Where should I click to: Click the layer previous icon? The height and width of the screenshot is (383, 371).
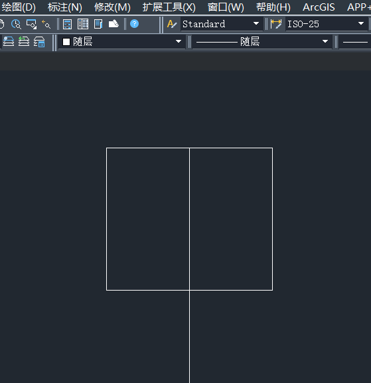click(x=24, y=41)
